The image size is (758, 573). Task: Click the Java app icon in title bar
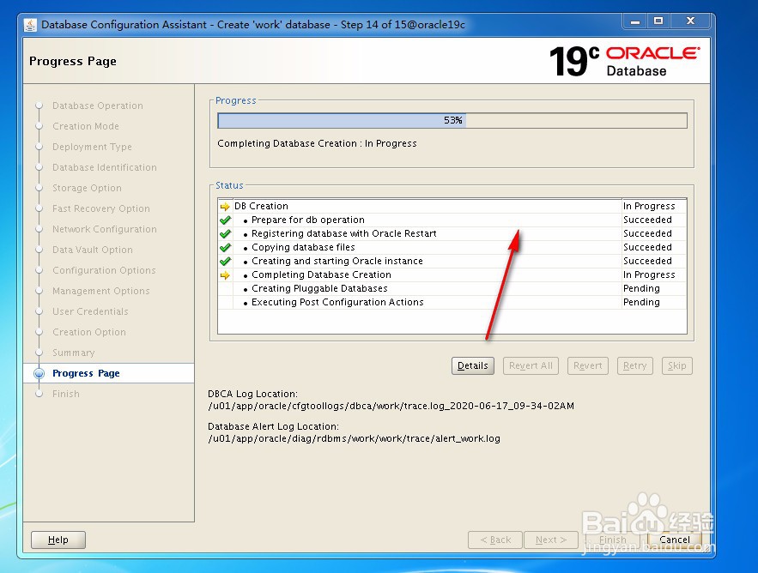pyautogui.click(x=30, y=25)
